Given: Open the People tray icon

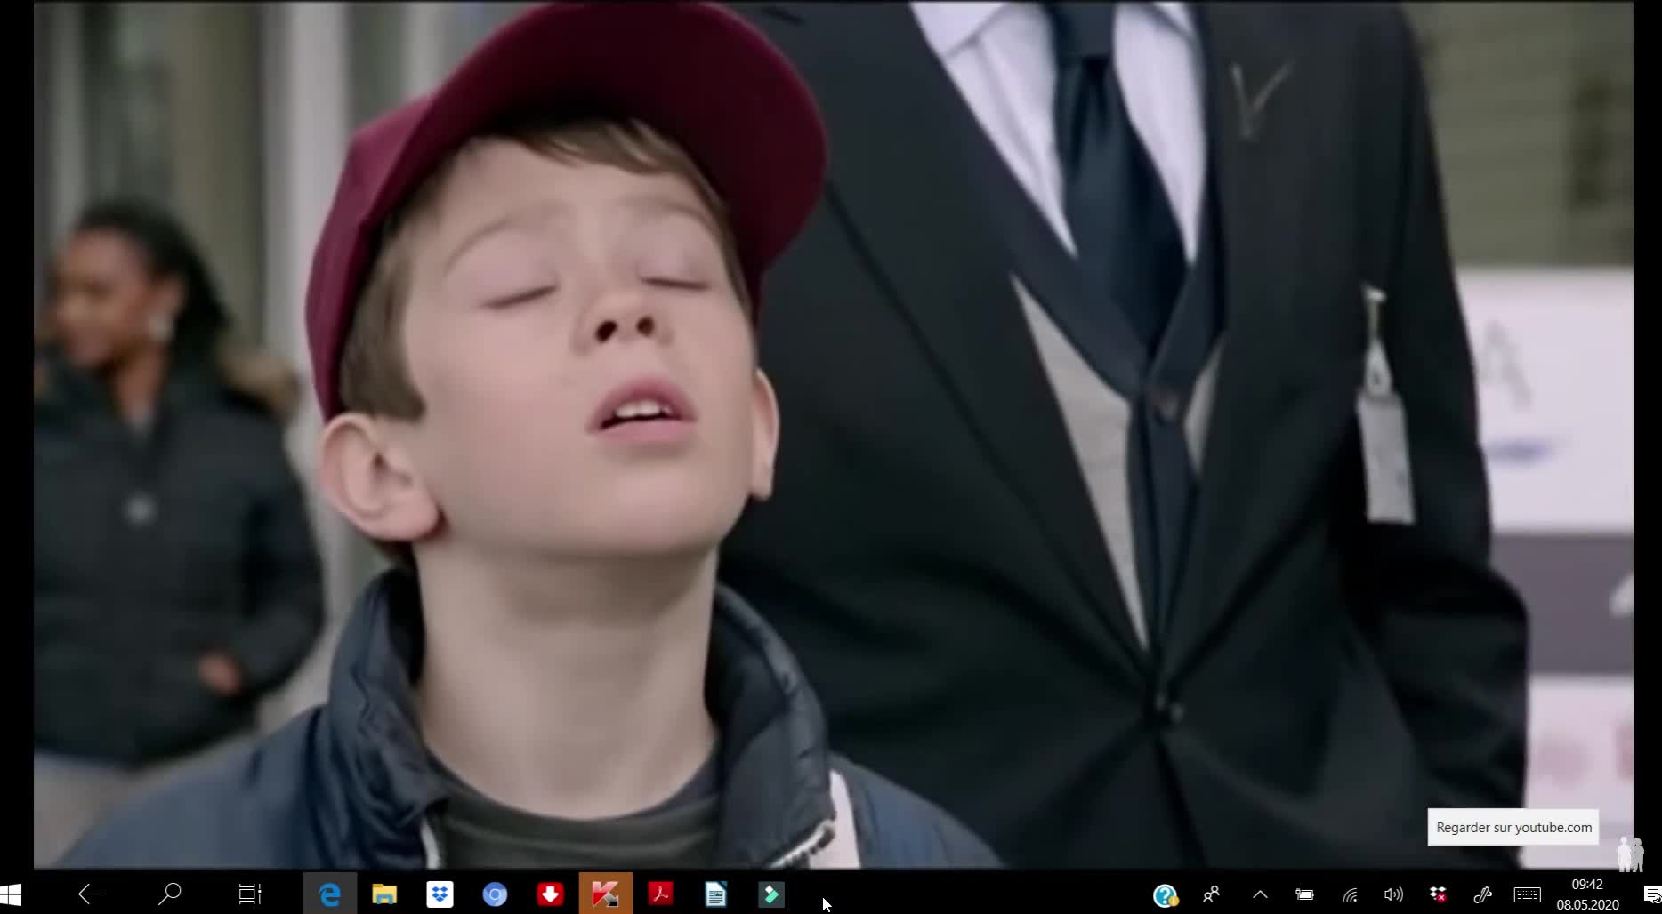Looking at the screenshot, I should 1211,894.
